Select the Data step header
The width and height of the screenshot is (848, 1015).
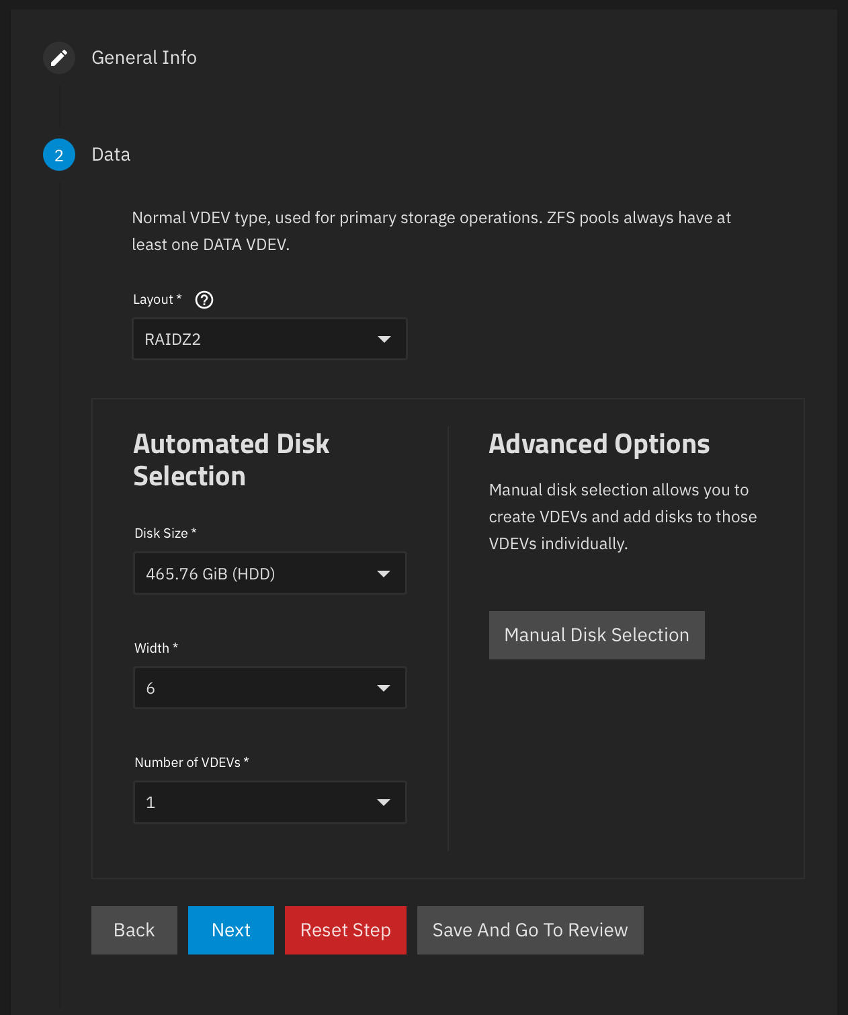click(x=111, y=155)
